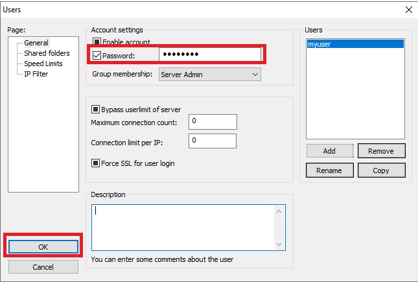The width and height of the screenshot is (418, 282).
Task: Click the Cancel button
Action: [43, 266]
